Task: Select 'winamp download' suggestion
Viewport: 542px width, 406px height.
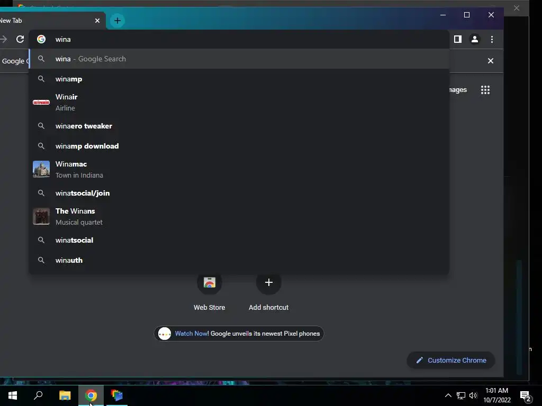Action: tap(239, 146)
